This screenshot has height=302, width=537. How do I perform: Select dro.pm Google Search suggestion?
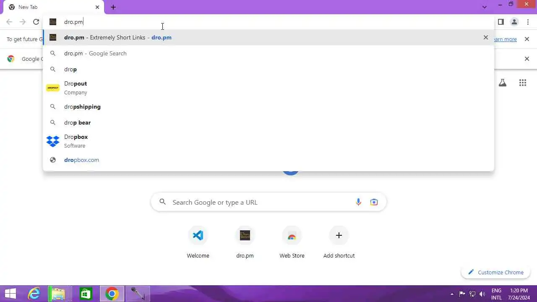coord(268,53)
